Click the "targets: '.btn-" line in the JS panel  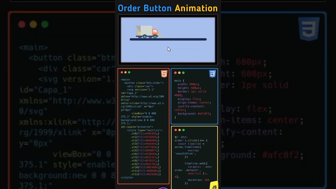(200, 167)
